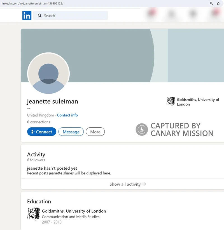
Task: Open the Contact info link
Action: tap(67, 115)
